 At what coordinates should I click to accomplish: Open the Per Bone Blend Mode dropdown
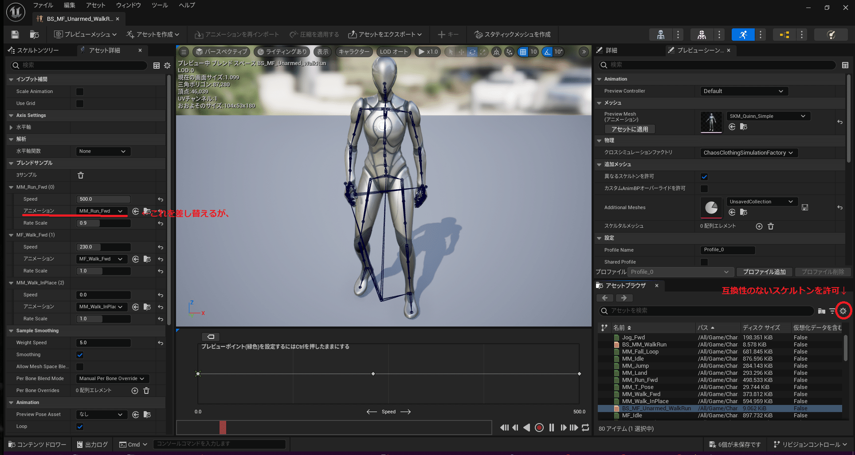click(x=112, y=379)
